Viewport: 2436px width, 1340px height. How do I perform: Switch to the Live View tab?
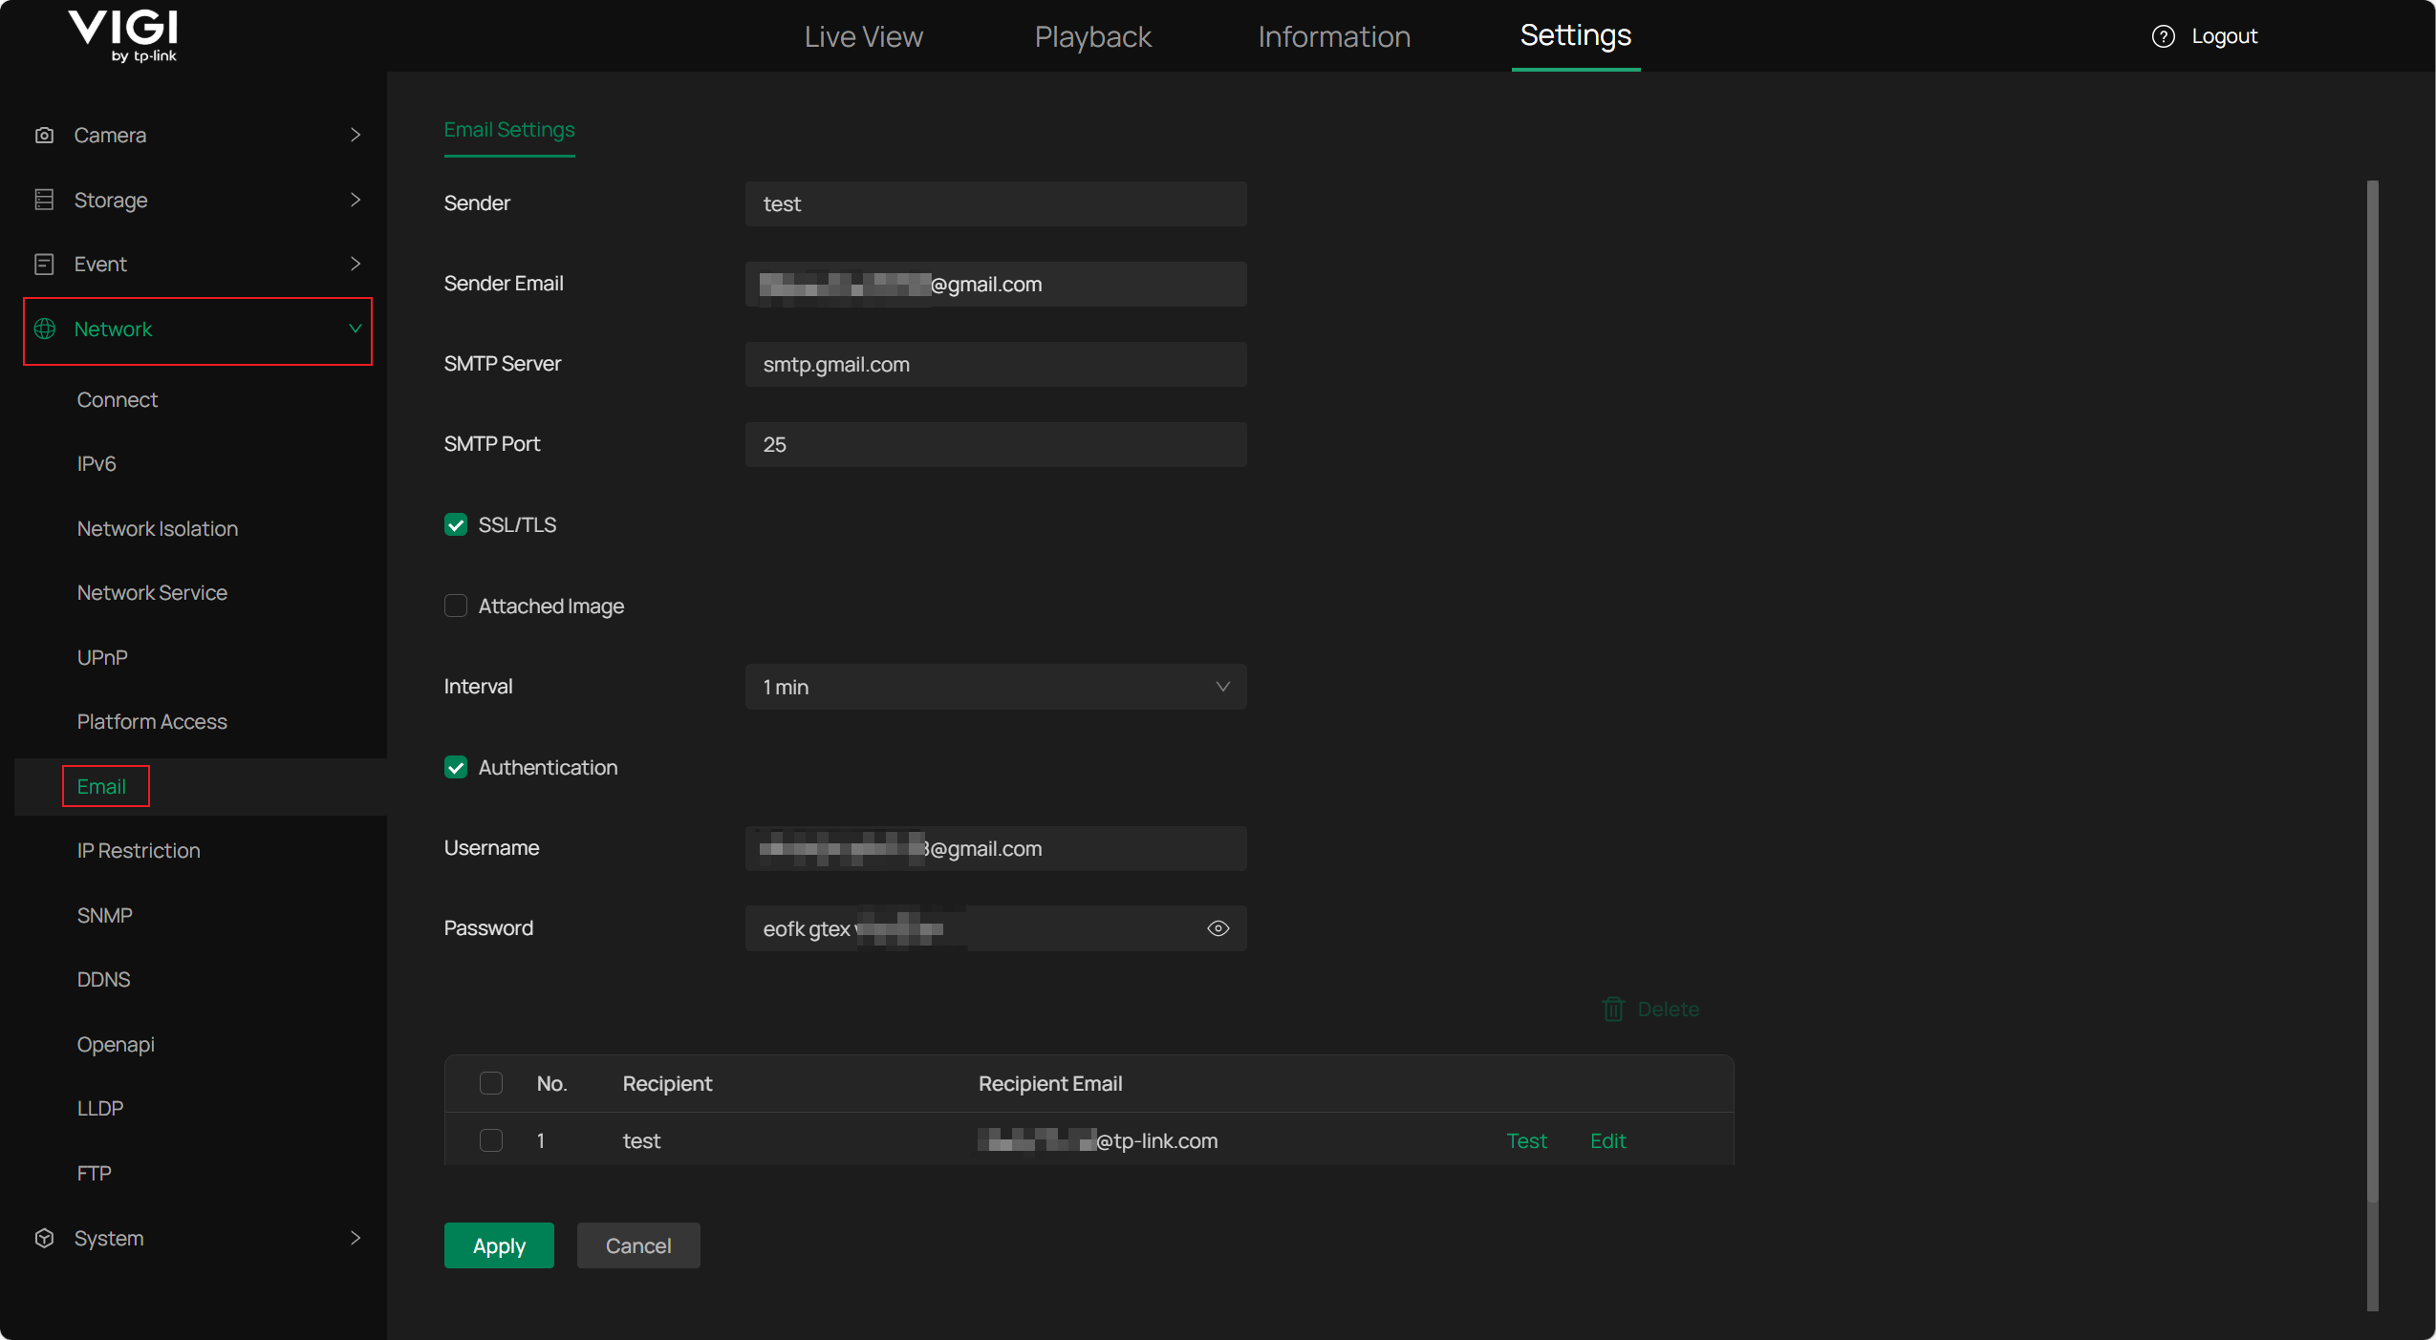(x=863, y=36)
